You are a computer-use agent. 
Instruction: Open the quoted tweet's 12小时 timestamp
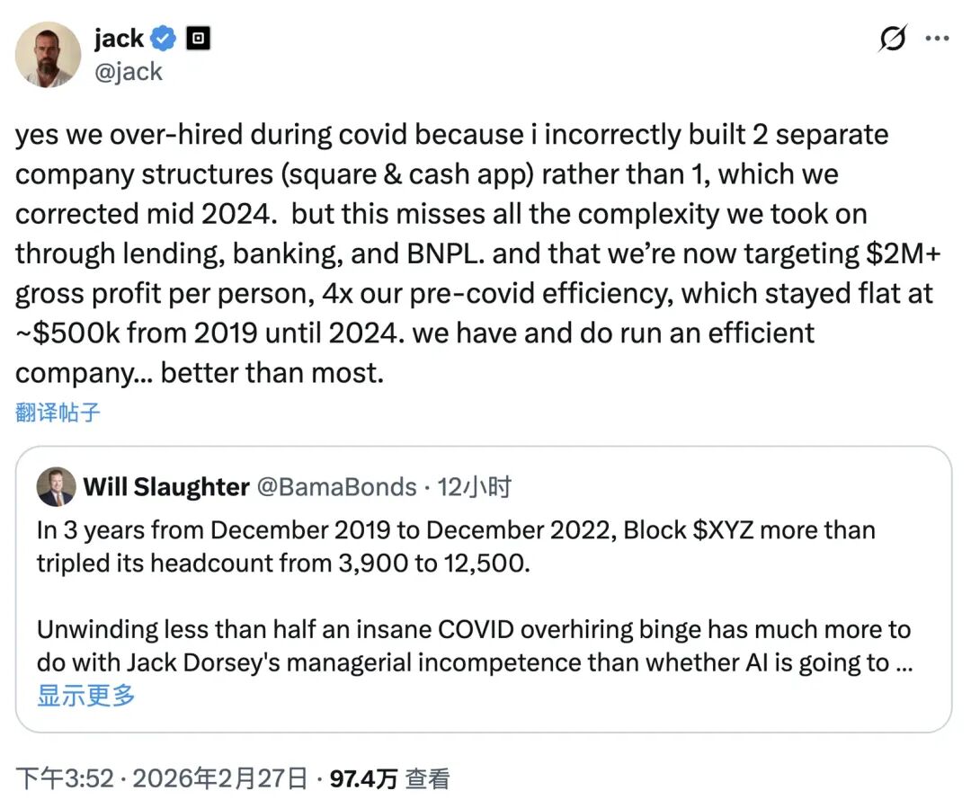click(x=477, y=486)
